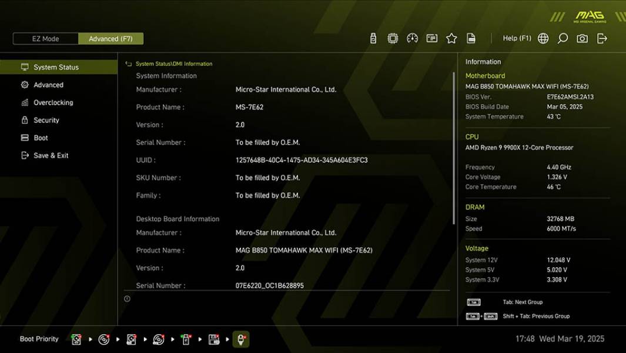
Task: Go back using the breadcrumb return arrow
Action: (x=128, y=64)
